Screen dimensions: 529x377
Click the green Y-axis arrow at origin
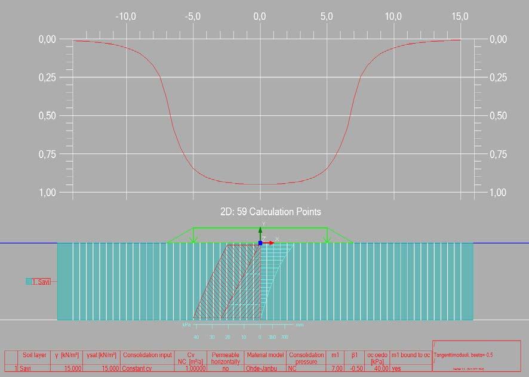click(x=260, y=234)
